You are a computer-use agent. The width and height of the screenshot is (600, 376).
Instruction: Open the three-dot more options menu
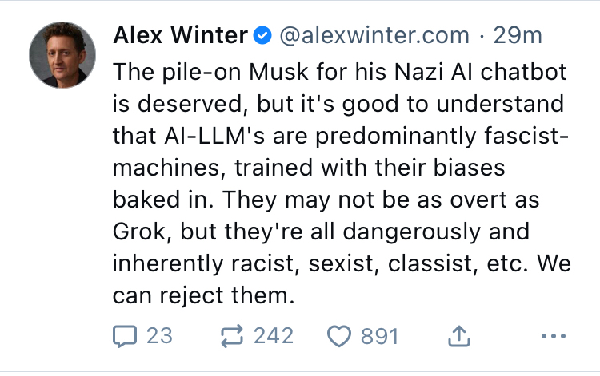pyautogui.click(x=553, y=336)
